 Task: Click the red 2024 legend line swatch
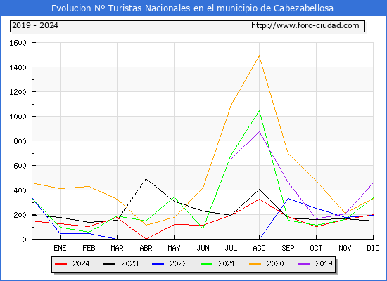point(61,264)
